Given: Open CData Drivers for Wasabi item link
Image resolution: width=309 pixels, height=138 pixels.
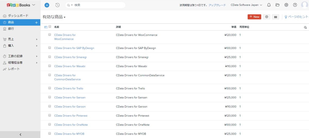Looking at the screenshot, I should (70, 66).
